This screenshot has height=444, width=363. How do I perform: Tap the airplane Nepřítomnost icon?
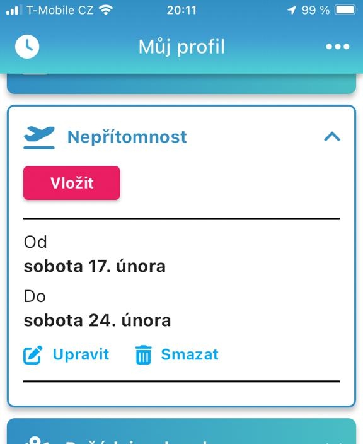tap(39, 137)
